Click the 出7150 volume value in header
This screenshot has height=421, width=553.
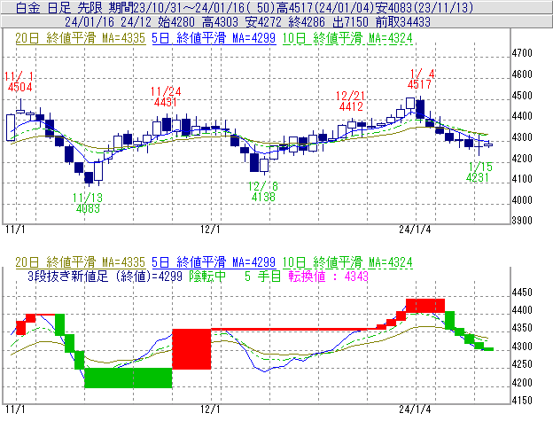tap(350, 22)
